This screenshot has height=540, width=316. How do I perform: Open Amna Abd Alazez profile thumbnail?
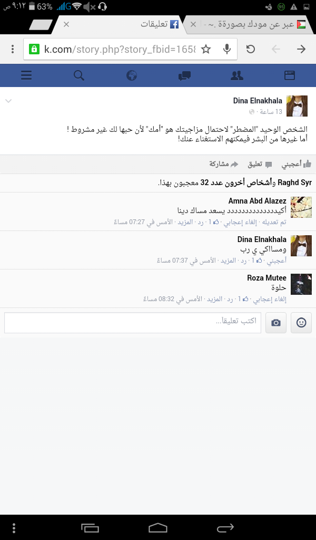pyautogui.click(x=301, y=207)
